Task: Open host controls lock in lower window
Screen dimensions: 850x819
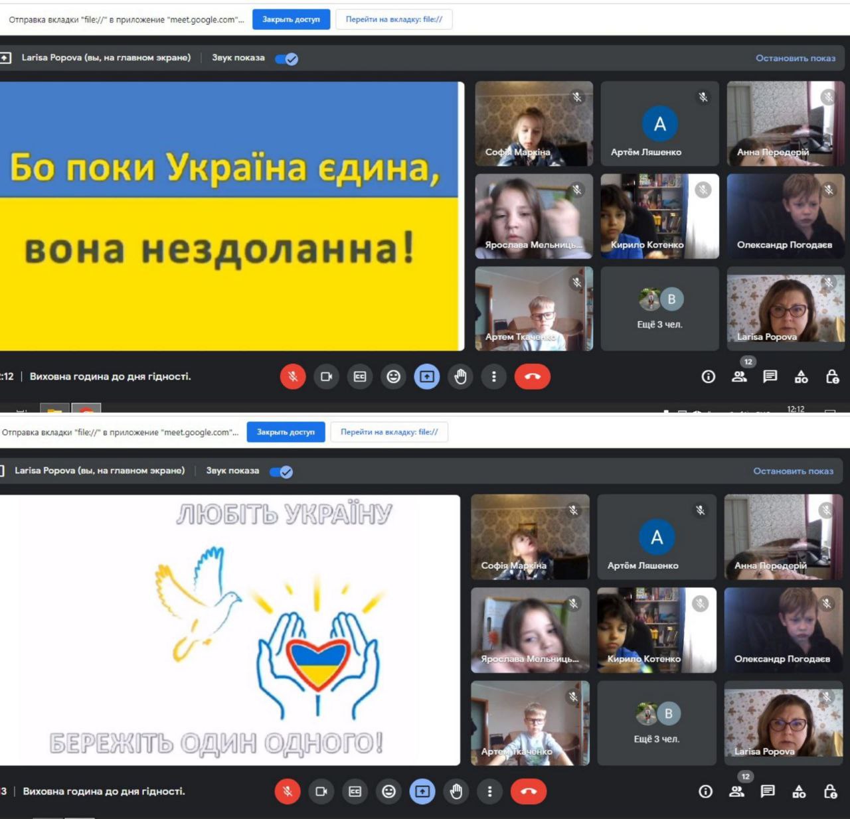Action: point(830,791)
